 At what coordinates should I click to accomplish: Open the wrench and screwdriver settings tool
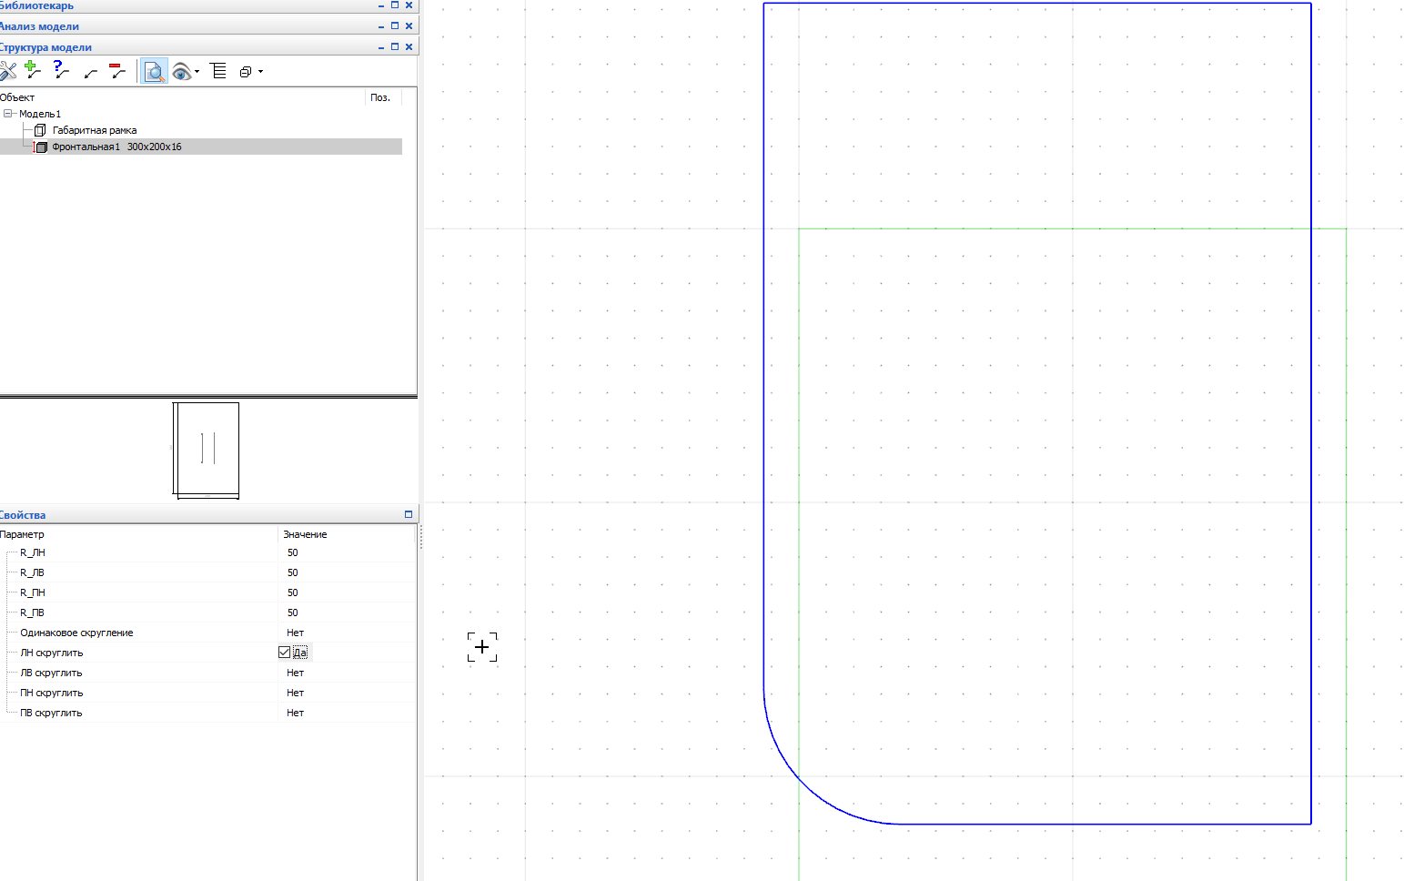8,71
